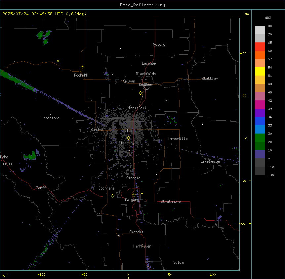285x279 pixels.
Task: Select the white plus marker north of Drumheller
Action: pos(202,124)
